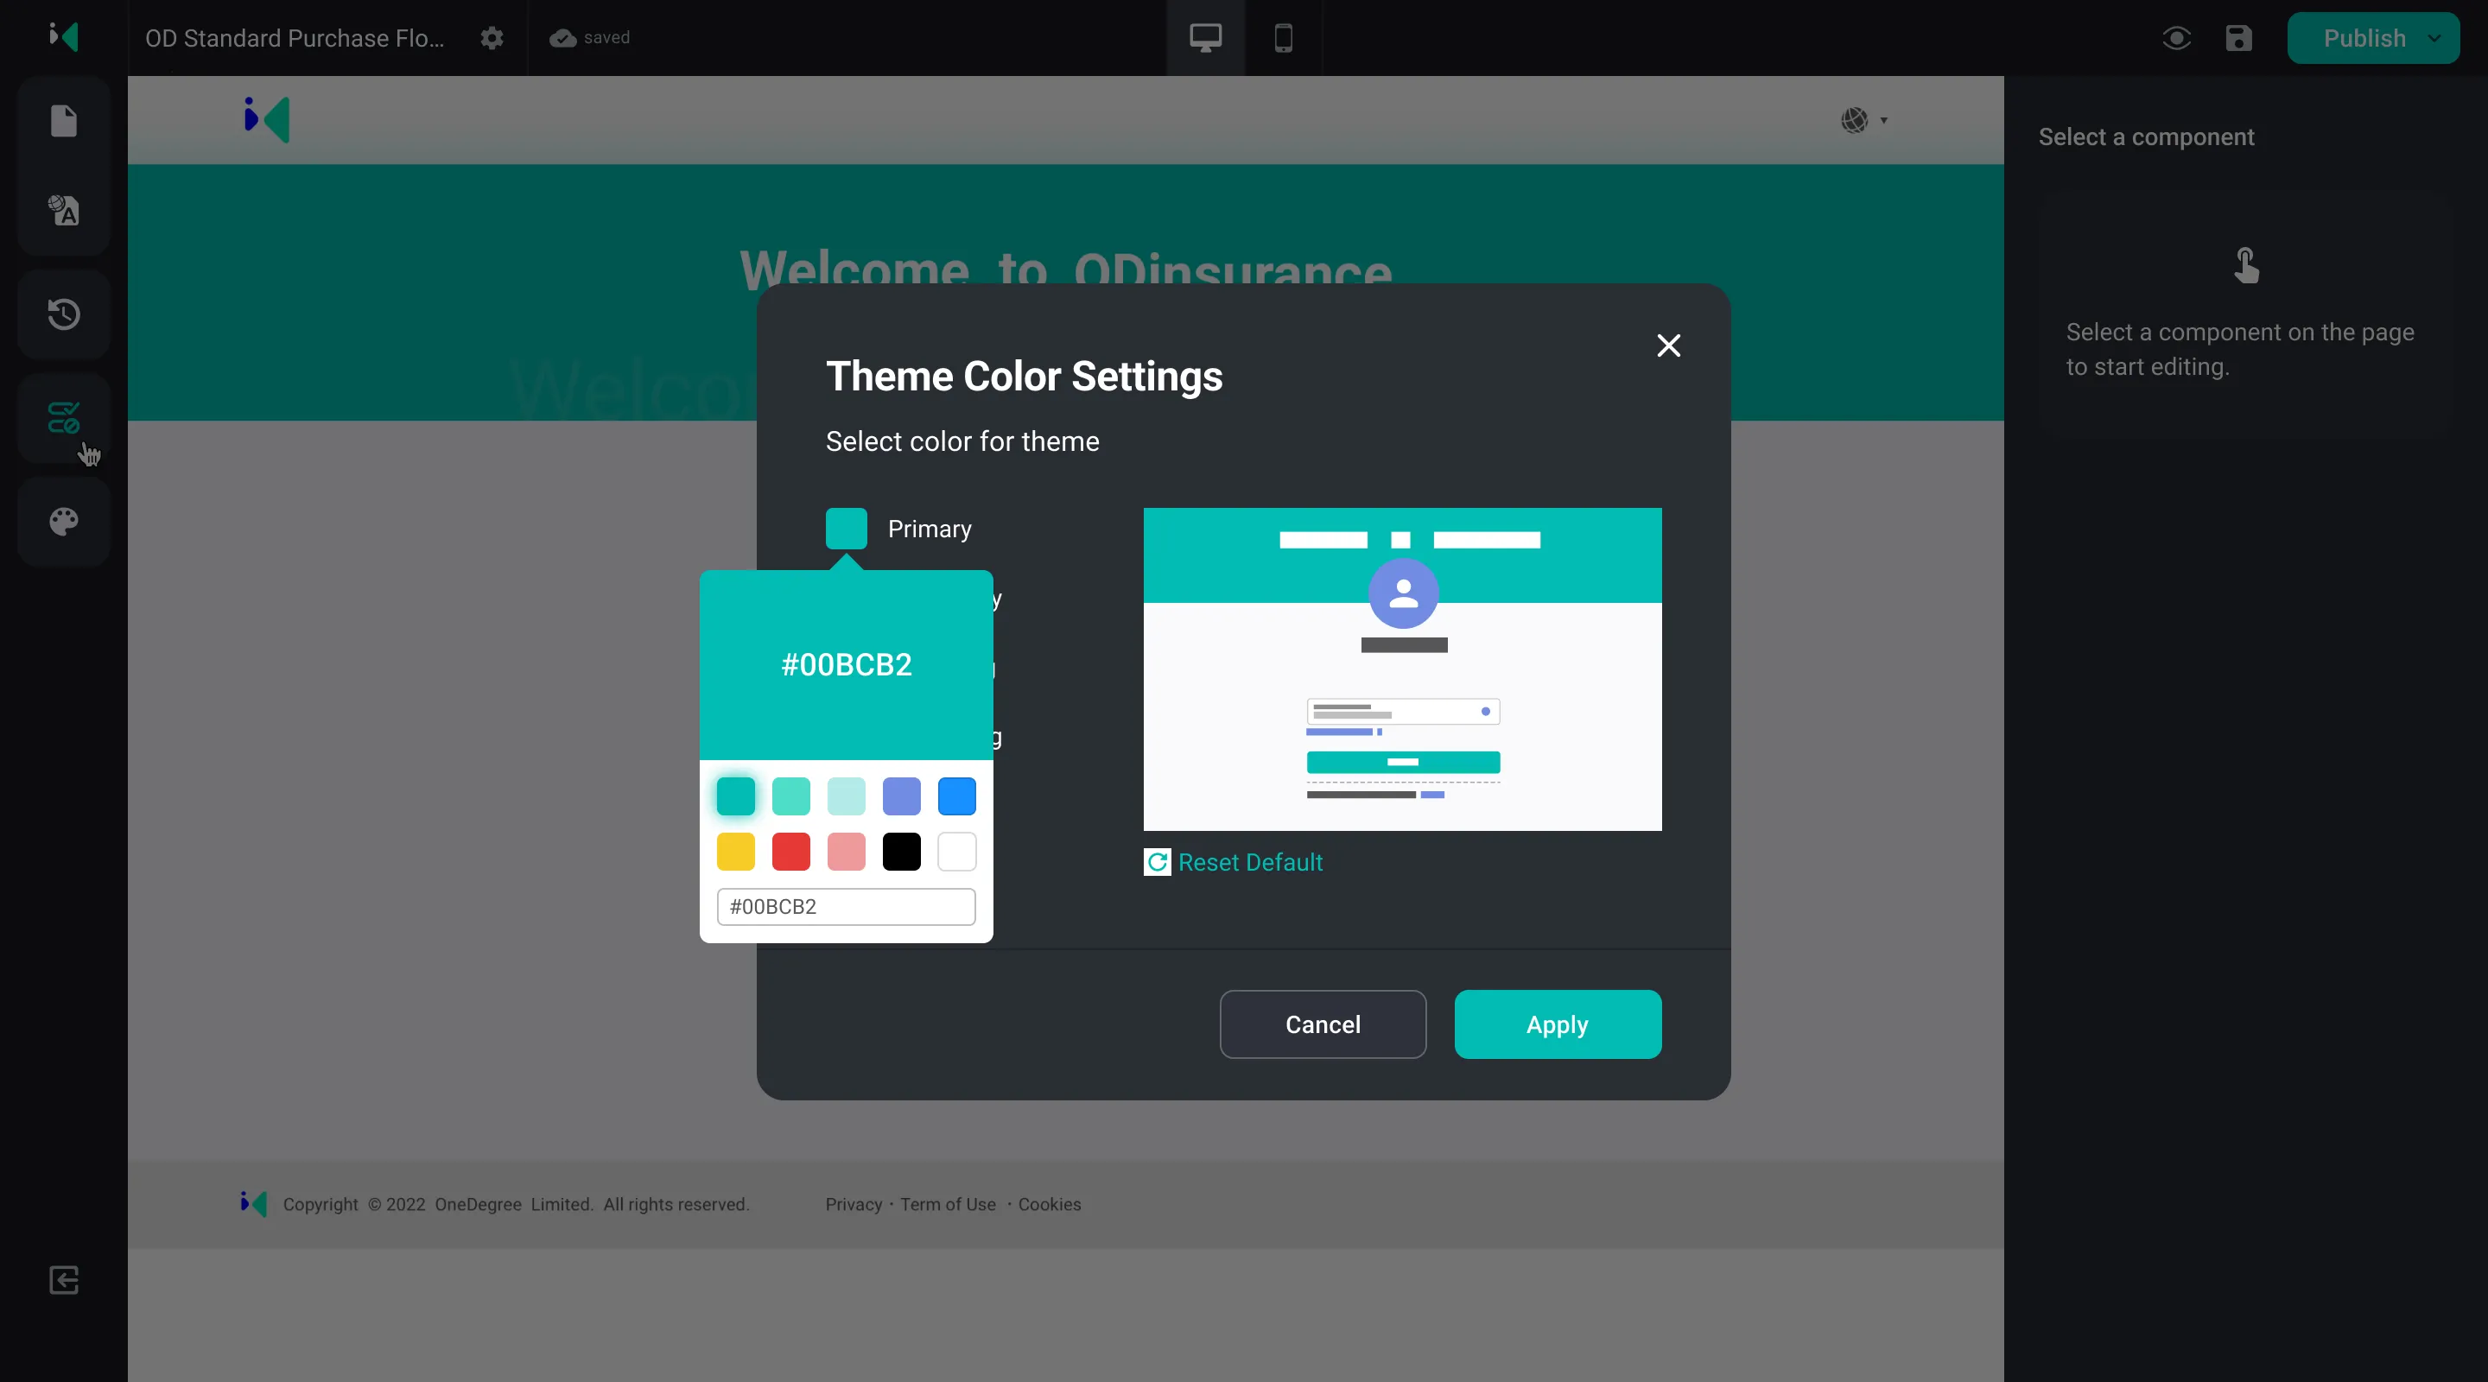Switch to mobile view mode

(1283, 38)
